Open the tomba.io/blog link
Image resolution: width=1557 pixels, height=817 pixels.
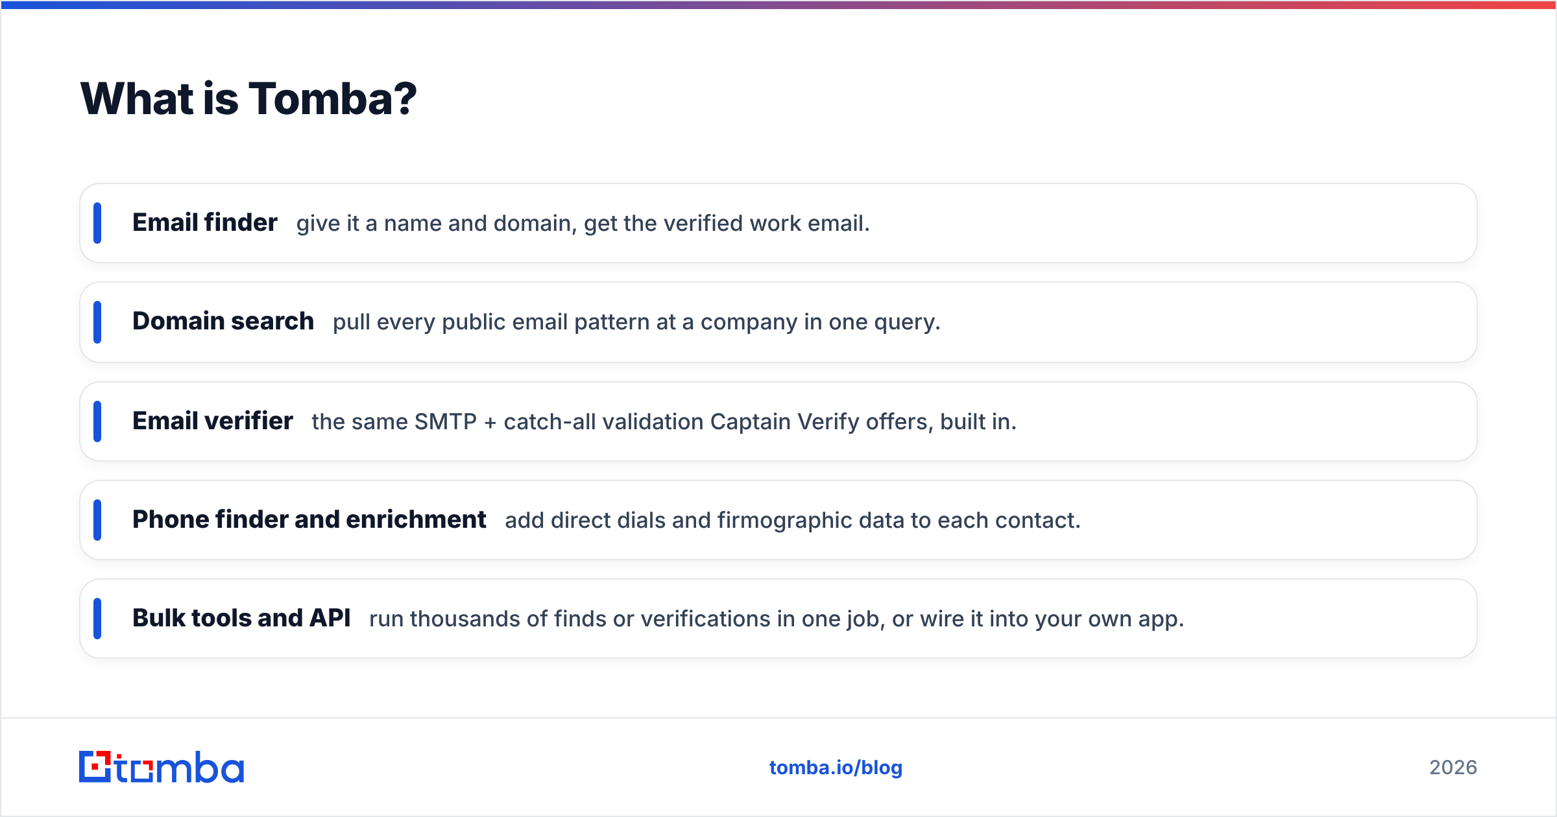836,768
